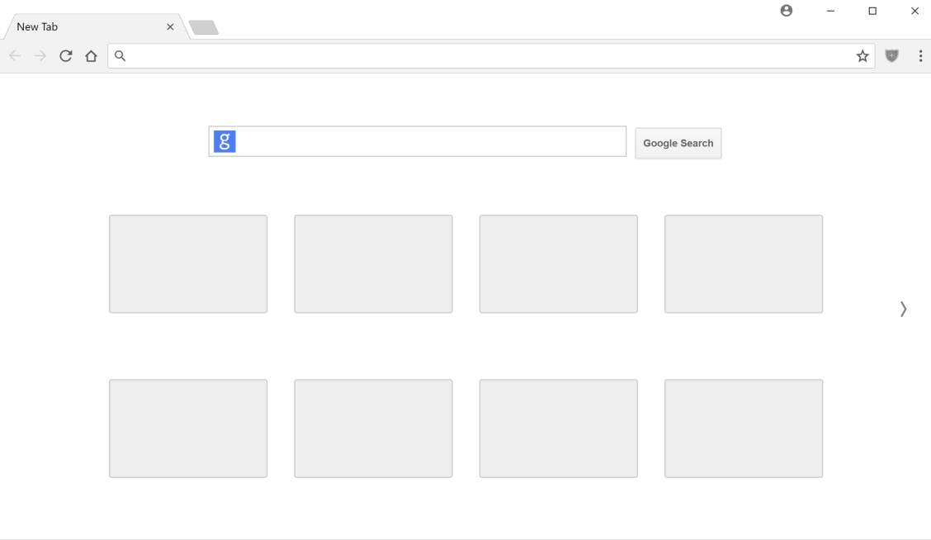931x540 pixels.
Task: Click the browser back arrow
Action: pyautogui.click(x=15, y=56)
